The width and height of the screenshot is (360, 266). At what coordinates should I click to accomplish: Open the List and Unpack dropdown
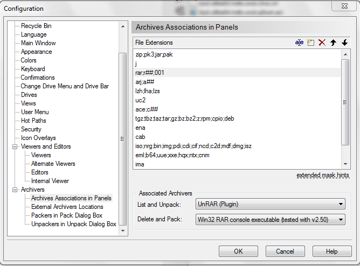341,204
